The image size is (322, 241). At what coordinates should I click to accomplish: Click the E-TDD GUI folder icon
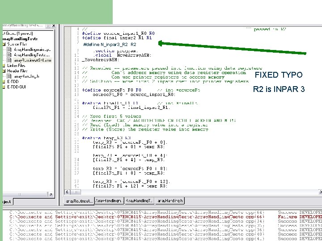point(4,87)
